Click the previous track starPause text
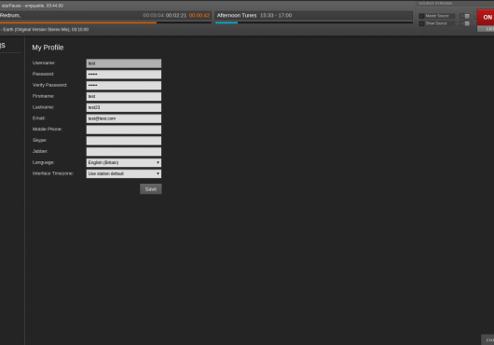 (x=32, y=6)
